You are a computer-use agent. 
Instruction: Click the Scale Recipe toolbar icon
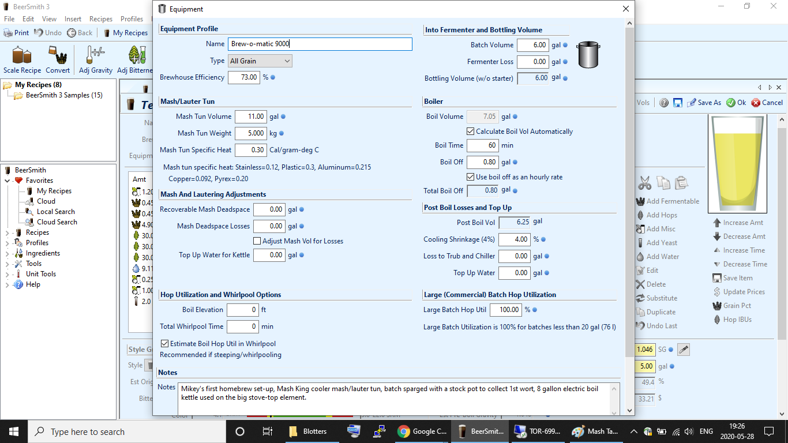pos(22,60)
